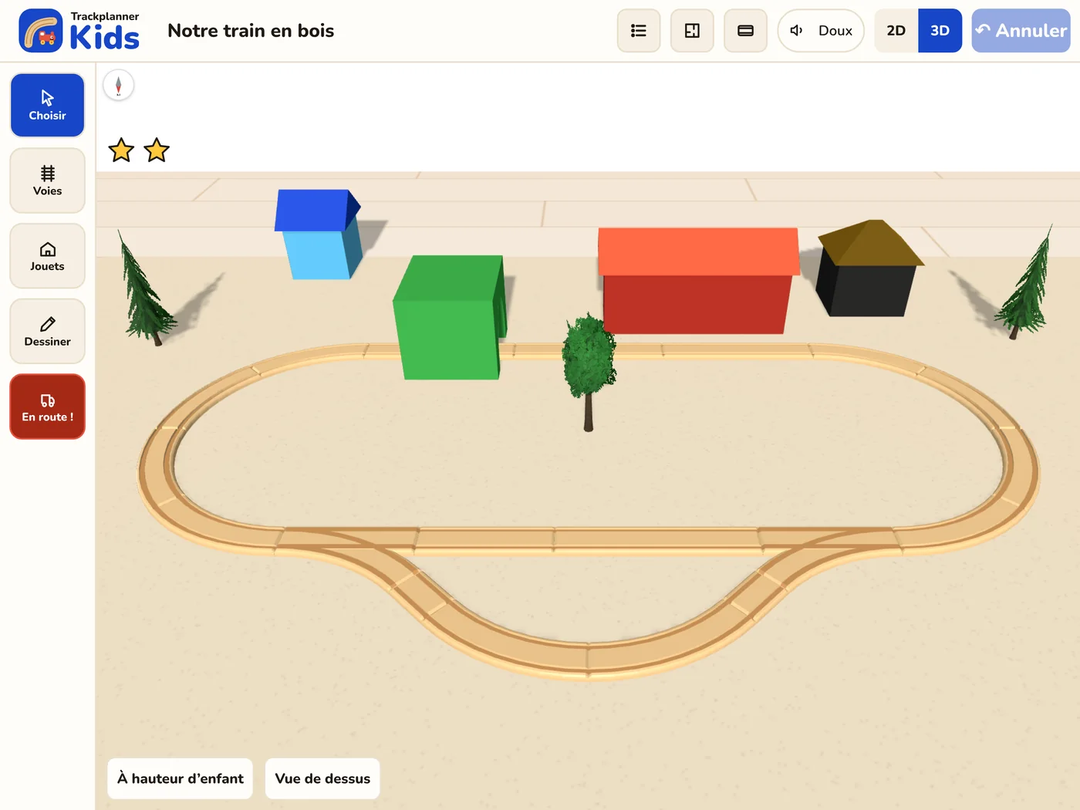
Task: Undo with the Annuler button
Action: [x=1021, y=31]
